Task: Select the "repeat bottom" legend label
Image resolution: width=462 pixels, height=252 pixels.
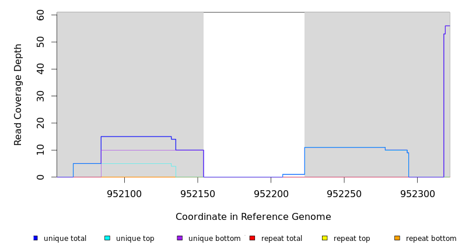Action: tap(431, 239)
